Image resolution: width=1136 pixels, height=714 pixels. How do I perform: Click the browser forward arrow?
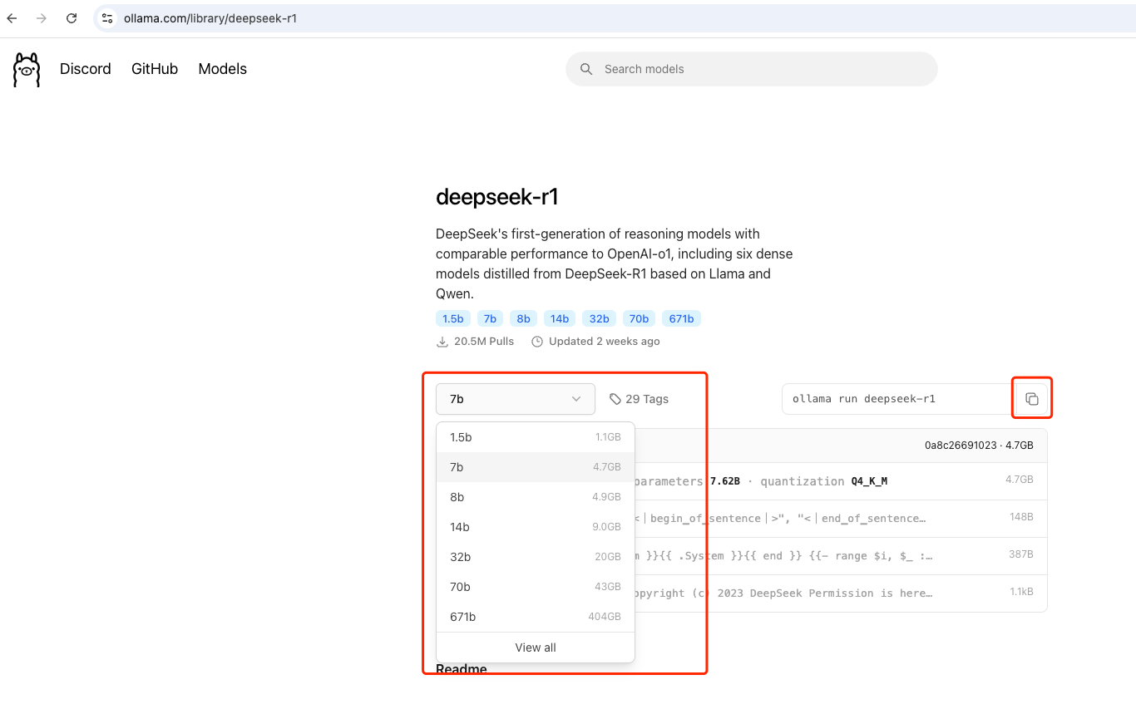click(x=42, y=18)
